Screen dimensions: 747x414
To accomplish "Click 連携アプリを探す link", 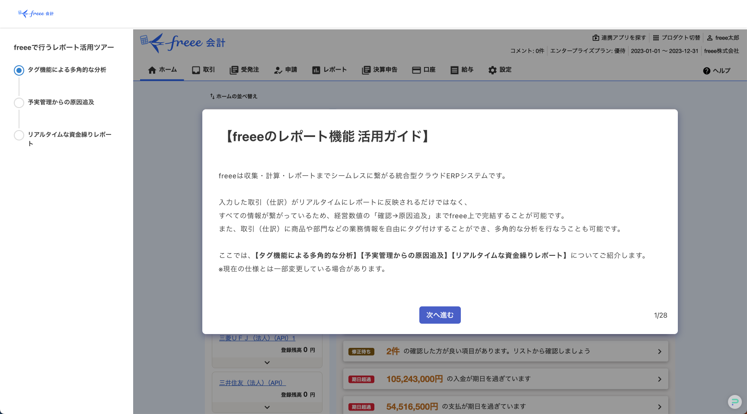I will pyautogui.click(x=619, y=38).
